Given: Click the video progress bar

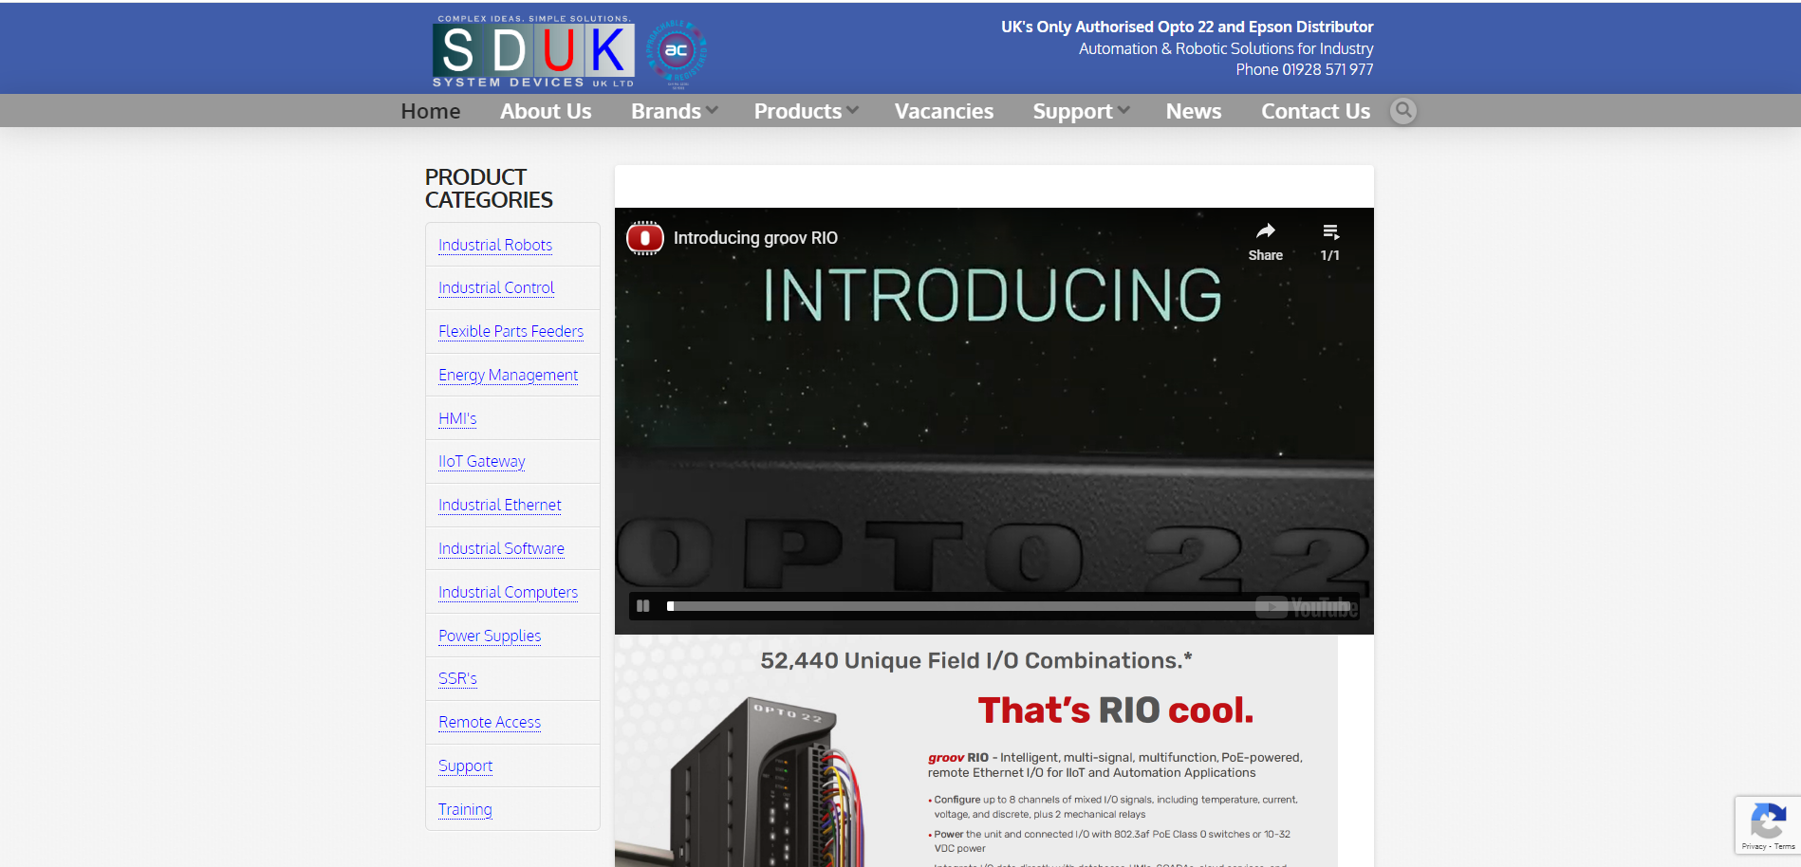Looking at the screenshot, I should tap(958, 606).
